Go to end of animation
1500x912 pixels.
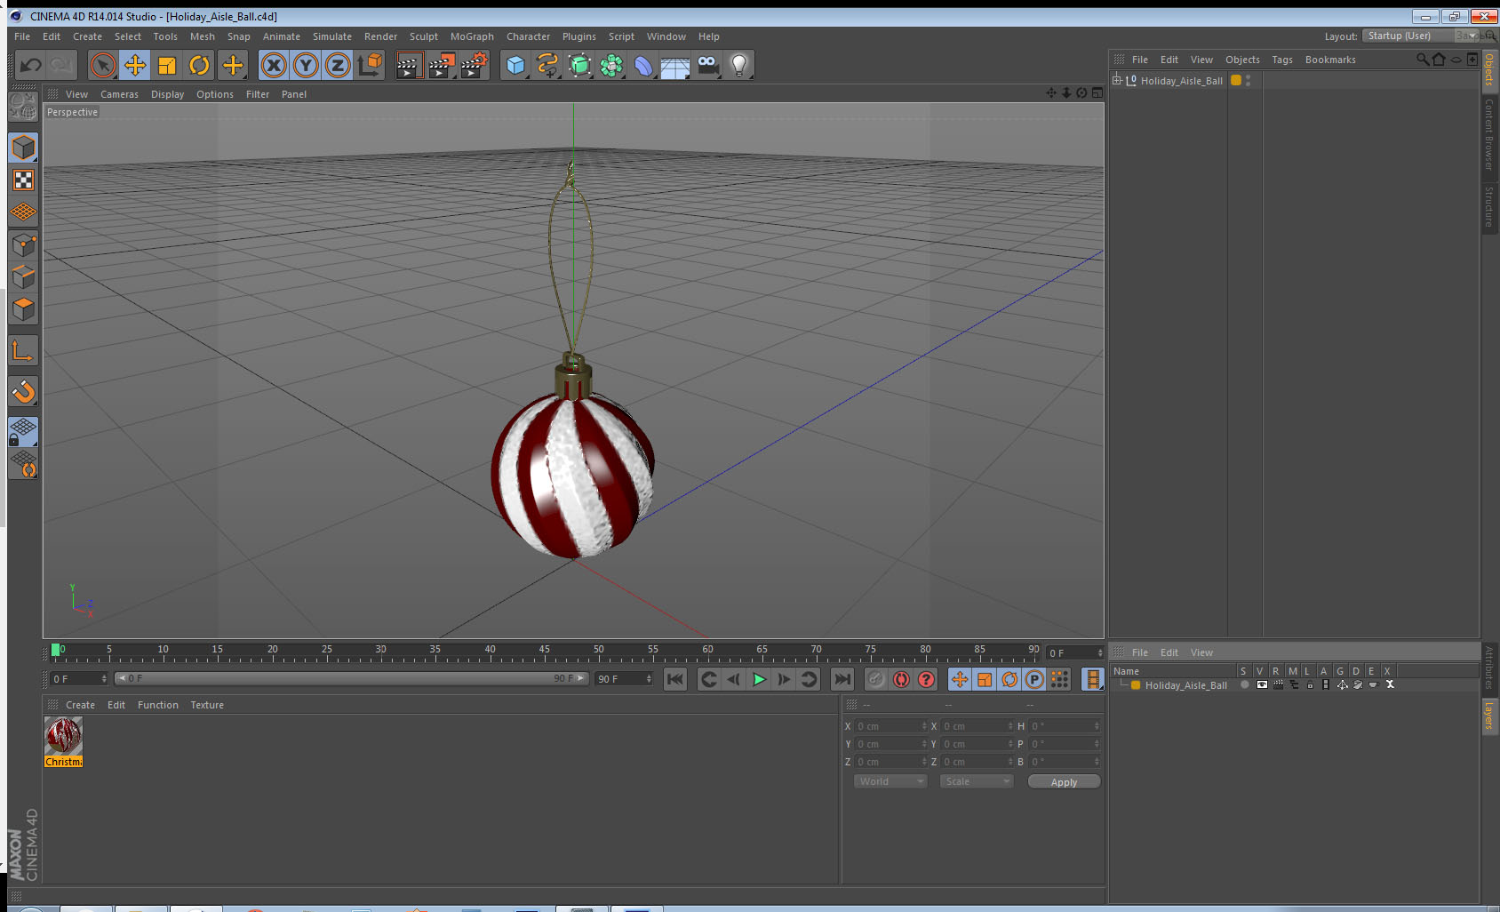(x=842, y=679)
